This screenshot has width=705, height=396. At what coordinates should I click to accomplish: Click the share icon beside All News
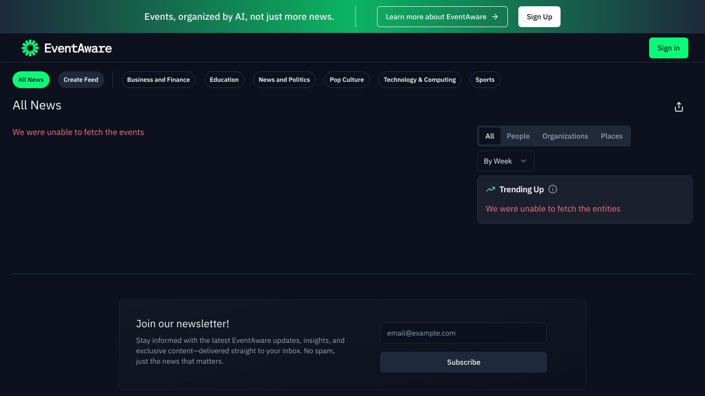pyautogui.click(x=678, y=107)
